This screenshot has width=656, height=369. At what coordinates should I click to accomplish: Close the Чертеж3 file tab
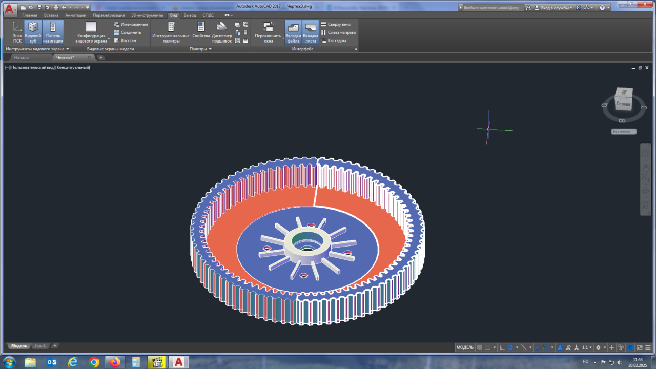pos(89,57)
